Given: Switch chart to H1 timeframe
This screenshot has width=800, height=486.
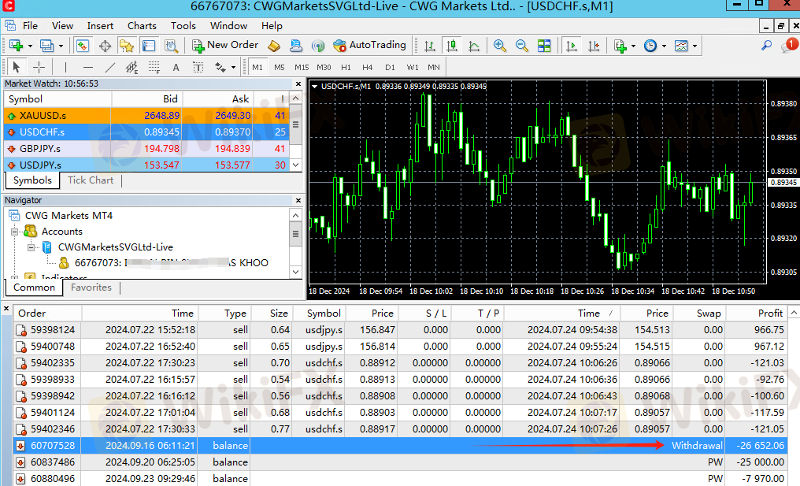Looking at the screenshot, I should [x=346, y=67].
